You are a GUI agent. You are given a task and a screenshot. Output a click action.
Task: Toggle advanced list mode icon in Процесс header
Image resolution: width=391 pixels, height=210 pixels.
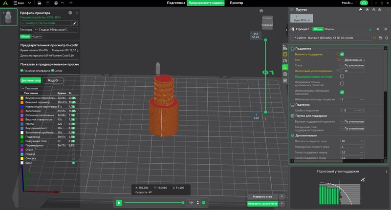point(370,29)
